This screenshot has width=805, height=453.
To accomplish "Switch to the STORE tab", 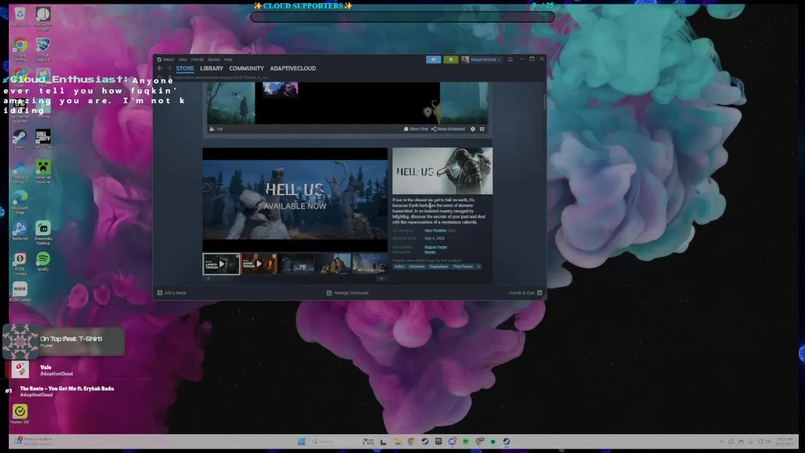I will [x=185, y=69].
